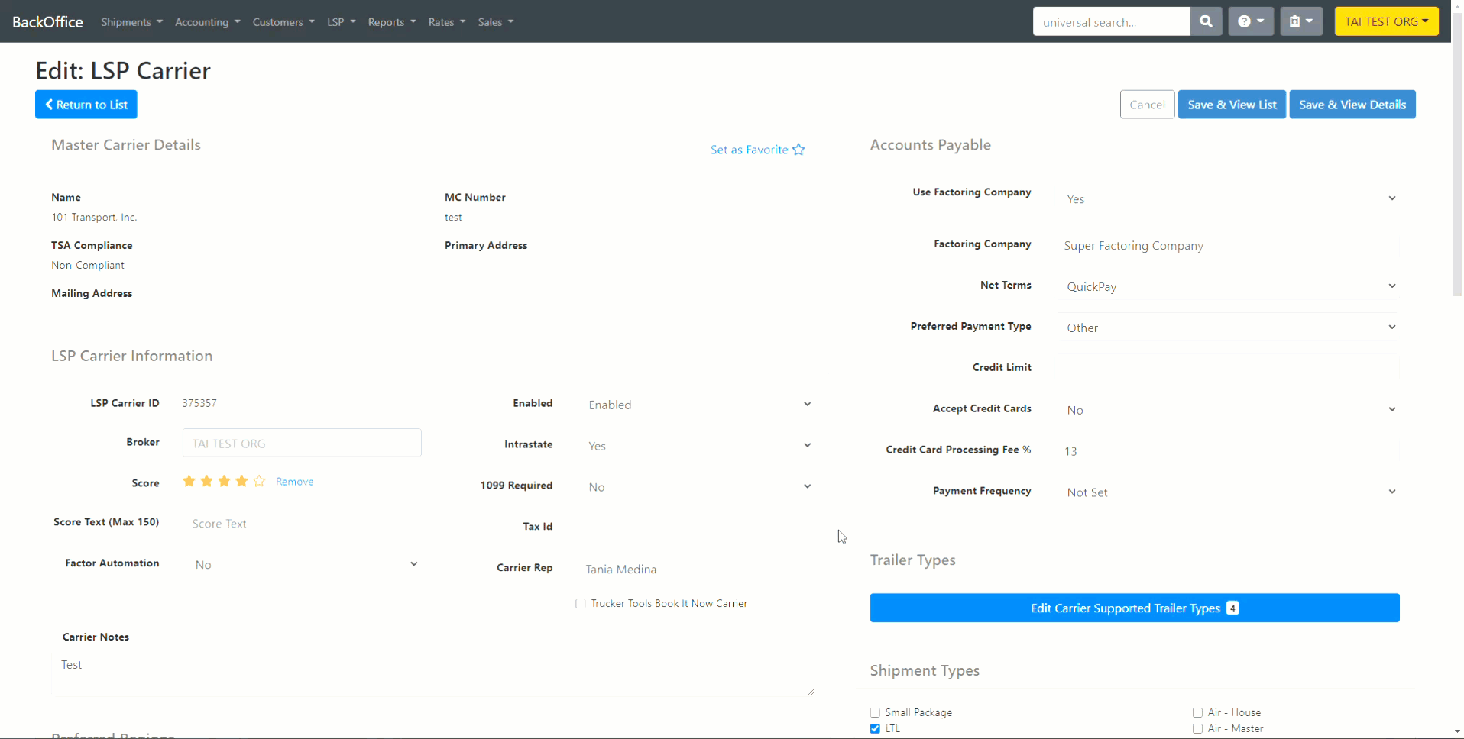Click the back chevron on Return to List
The image size is (1464, 739).
(x=49, y=105)
